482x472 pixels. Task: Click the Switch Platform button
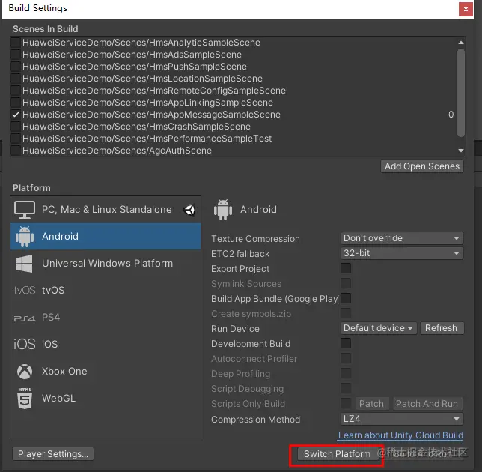[x=338, y=454]
